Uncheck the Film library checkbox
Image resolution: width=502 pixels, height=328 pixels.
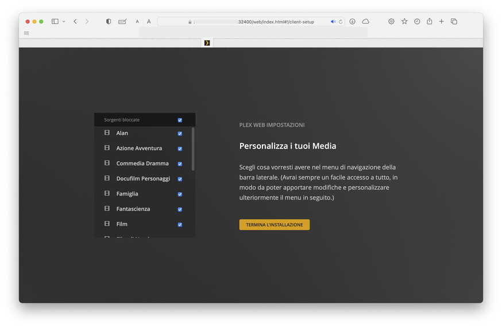[180, 224]
